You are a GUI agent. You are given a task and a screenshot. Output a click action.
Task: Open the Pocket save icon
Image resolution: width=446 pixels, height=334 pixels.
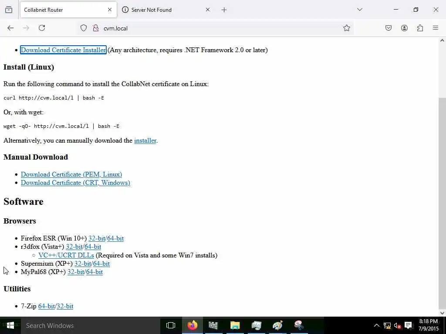click(x=389, y=28)
